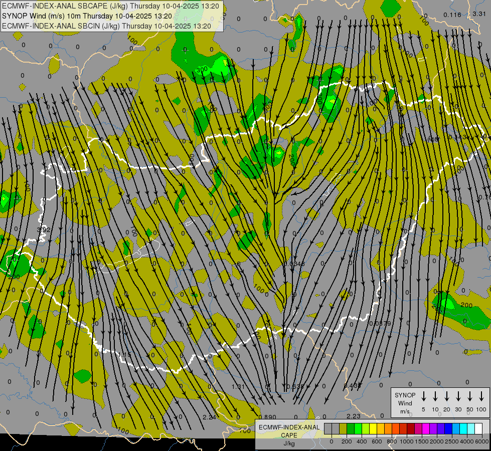Click the '30' speed label in wind legend
Viewport: 491px width, 451px height.
458,409
